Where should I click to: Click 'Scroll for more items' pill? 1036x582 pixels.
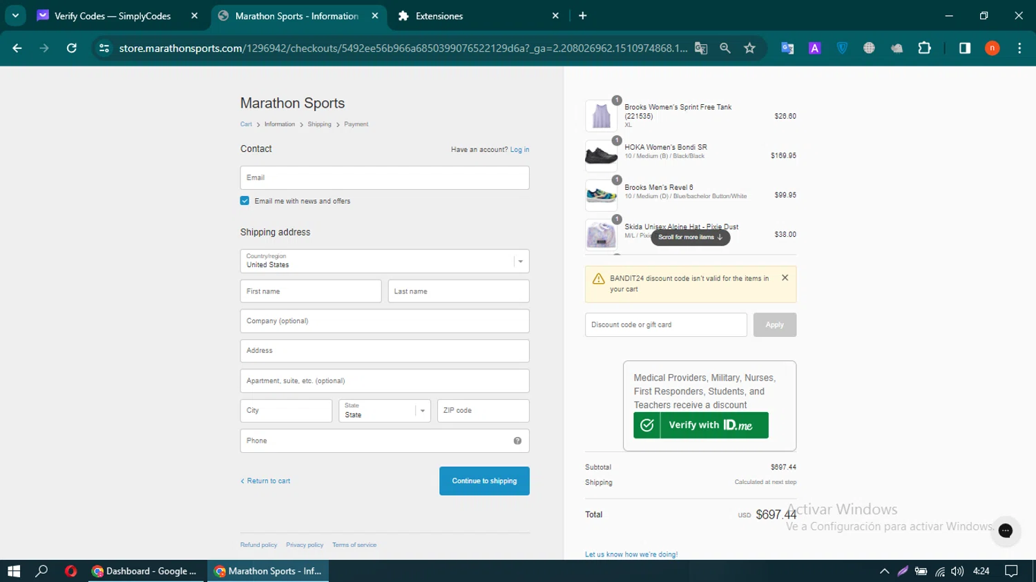(690, 237)
